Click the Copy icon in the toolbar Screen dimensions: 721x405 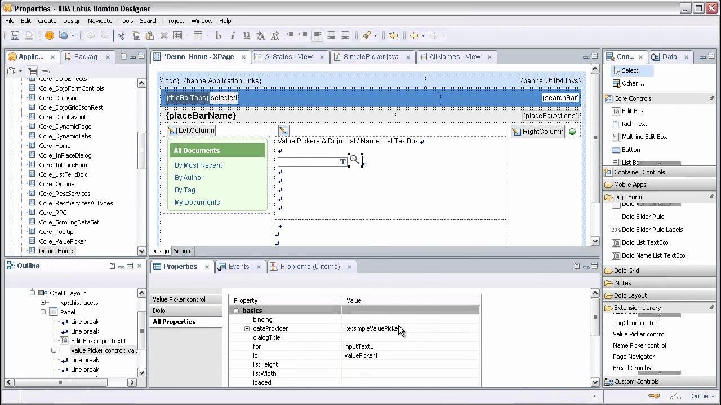[136, 35]
